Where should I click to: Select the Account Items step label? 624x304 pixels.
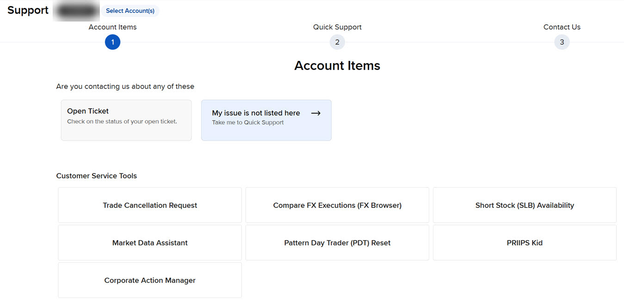point(112,27)
